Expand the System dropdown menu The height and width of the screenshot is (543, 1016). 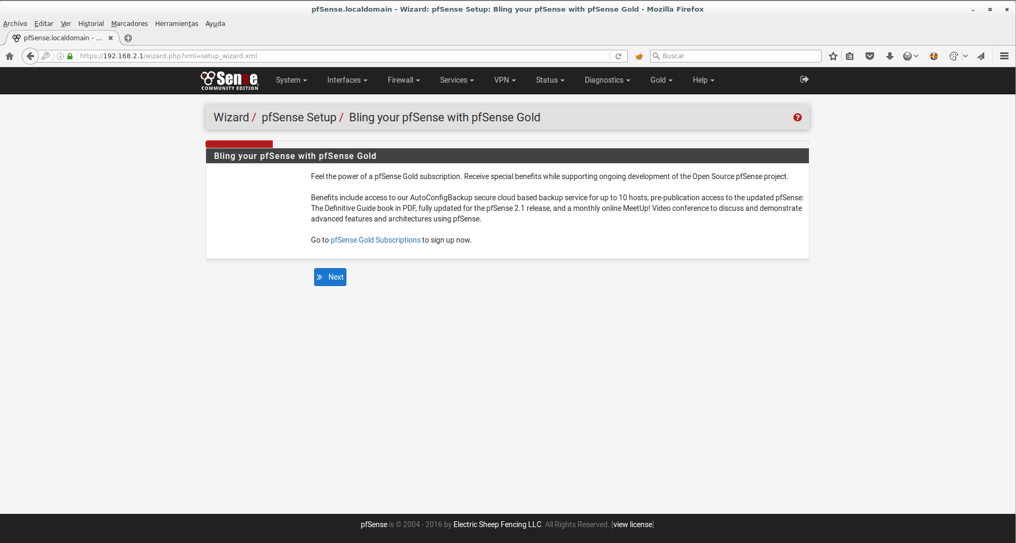tap(291, 80)
